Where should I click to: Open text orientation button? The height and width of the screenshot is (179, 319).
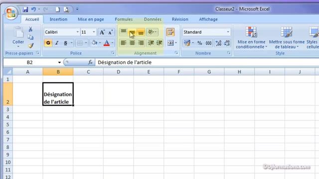click(x=152, y=32)
